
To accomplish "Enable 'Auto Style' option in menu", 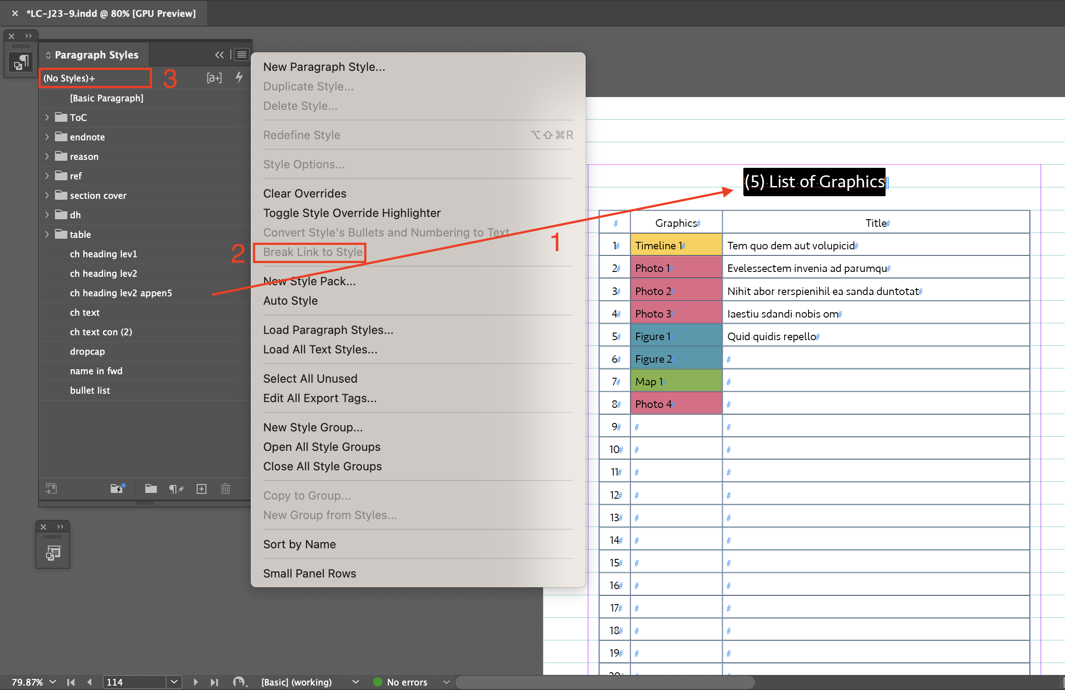I will tap(291, 300).
